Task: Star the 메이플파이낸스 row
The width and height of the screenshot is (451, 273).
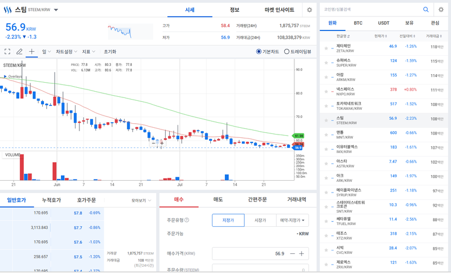Action: (326, 193)
